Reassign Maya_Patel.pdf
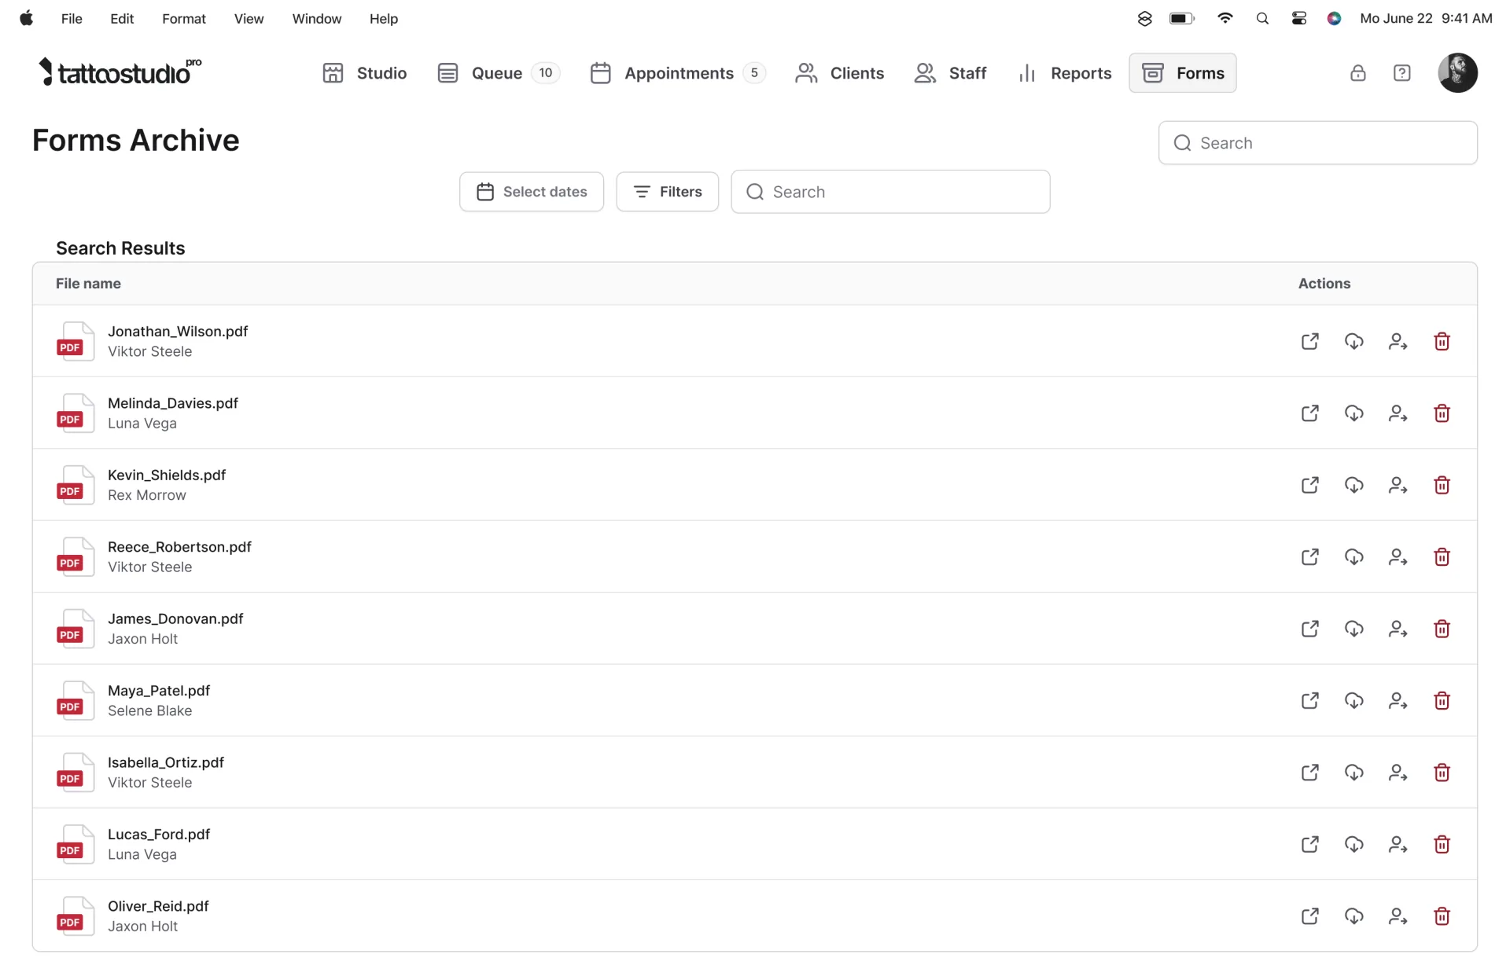The width and height of the screenshot is (1510, 980). pyautogui.click(x=1398, y=701)
